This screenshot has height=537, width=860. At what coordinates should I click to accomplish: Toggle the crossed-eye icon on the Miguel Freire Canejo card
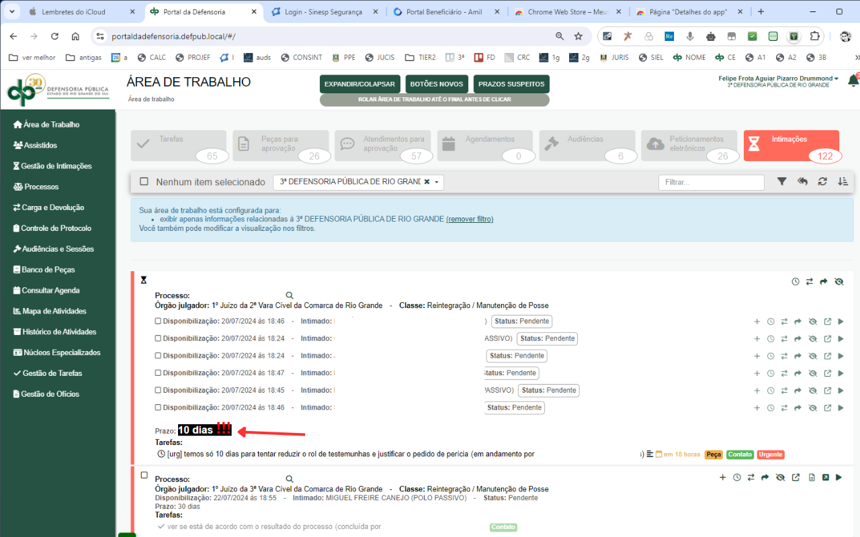point(781,478)
